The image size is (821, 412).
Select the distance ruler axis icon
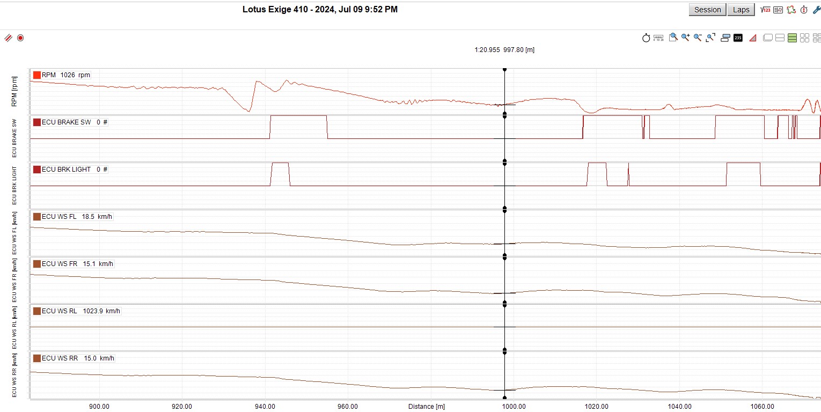[x=658, y=38]
